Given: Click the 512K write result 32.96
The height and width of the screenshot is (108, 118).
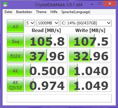Looking at the screenshot, I should (x=90, y=56).
